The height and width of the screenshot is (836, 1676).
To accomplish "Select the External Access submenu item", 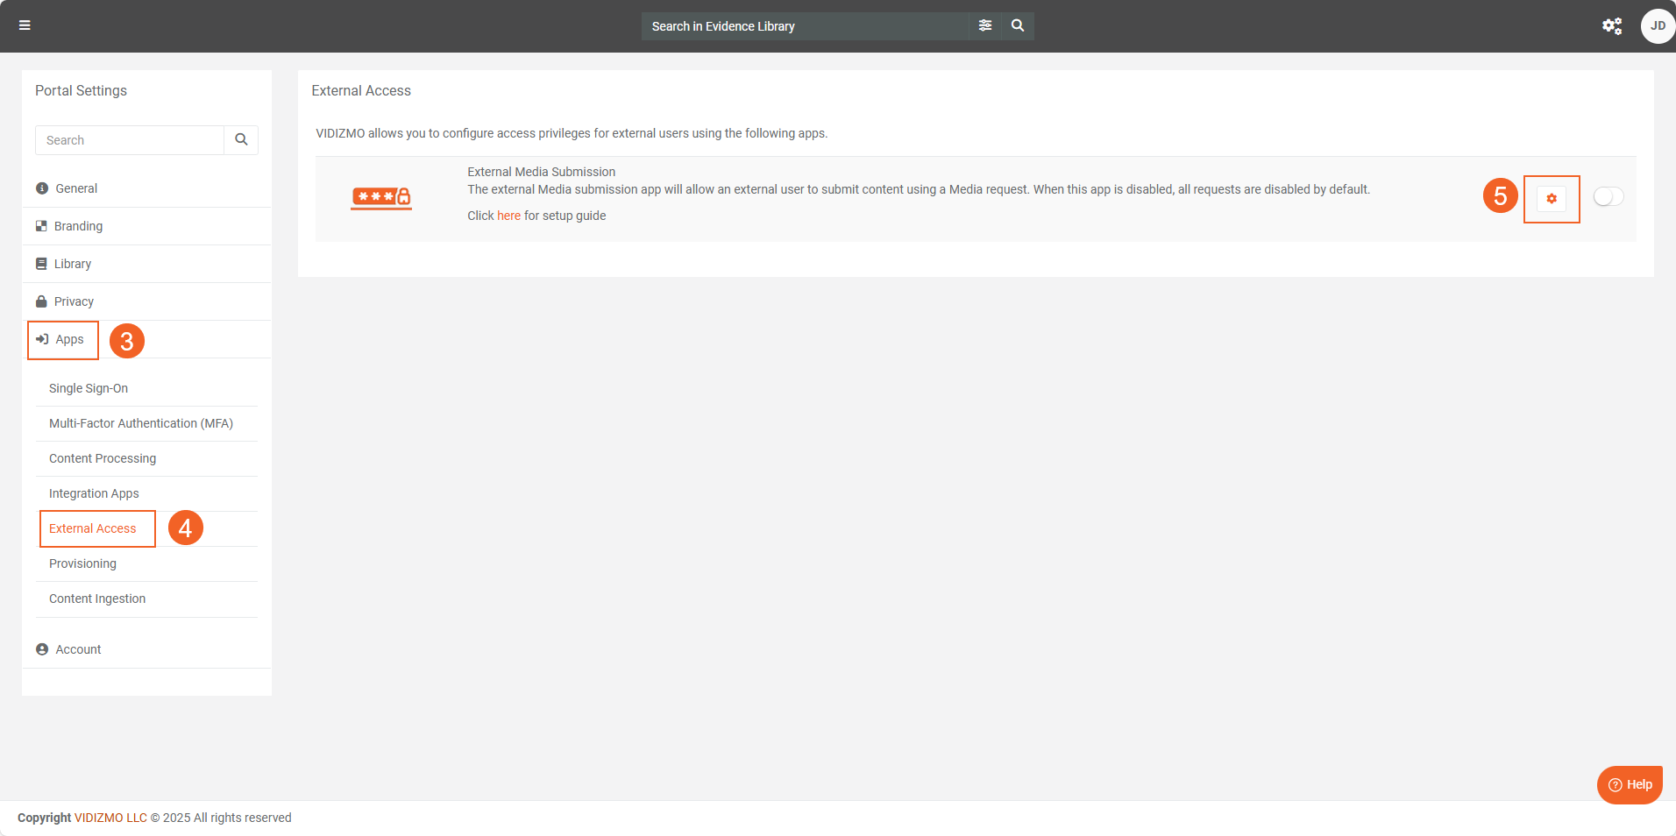I will 93,528.
